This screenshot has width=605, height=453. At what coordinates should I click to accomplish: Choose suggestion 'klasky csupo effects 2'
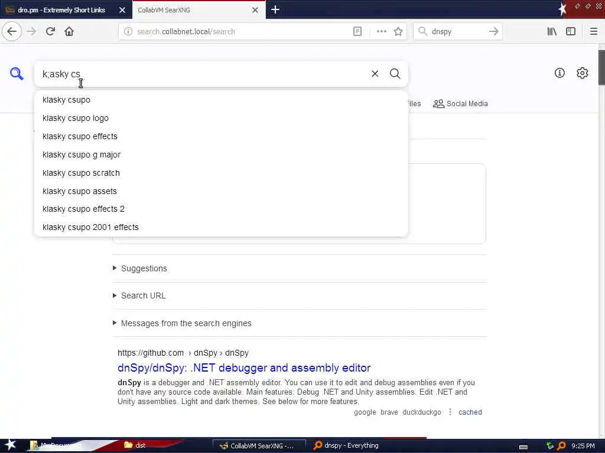221,209
